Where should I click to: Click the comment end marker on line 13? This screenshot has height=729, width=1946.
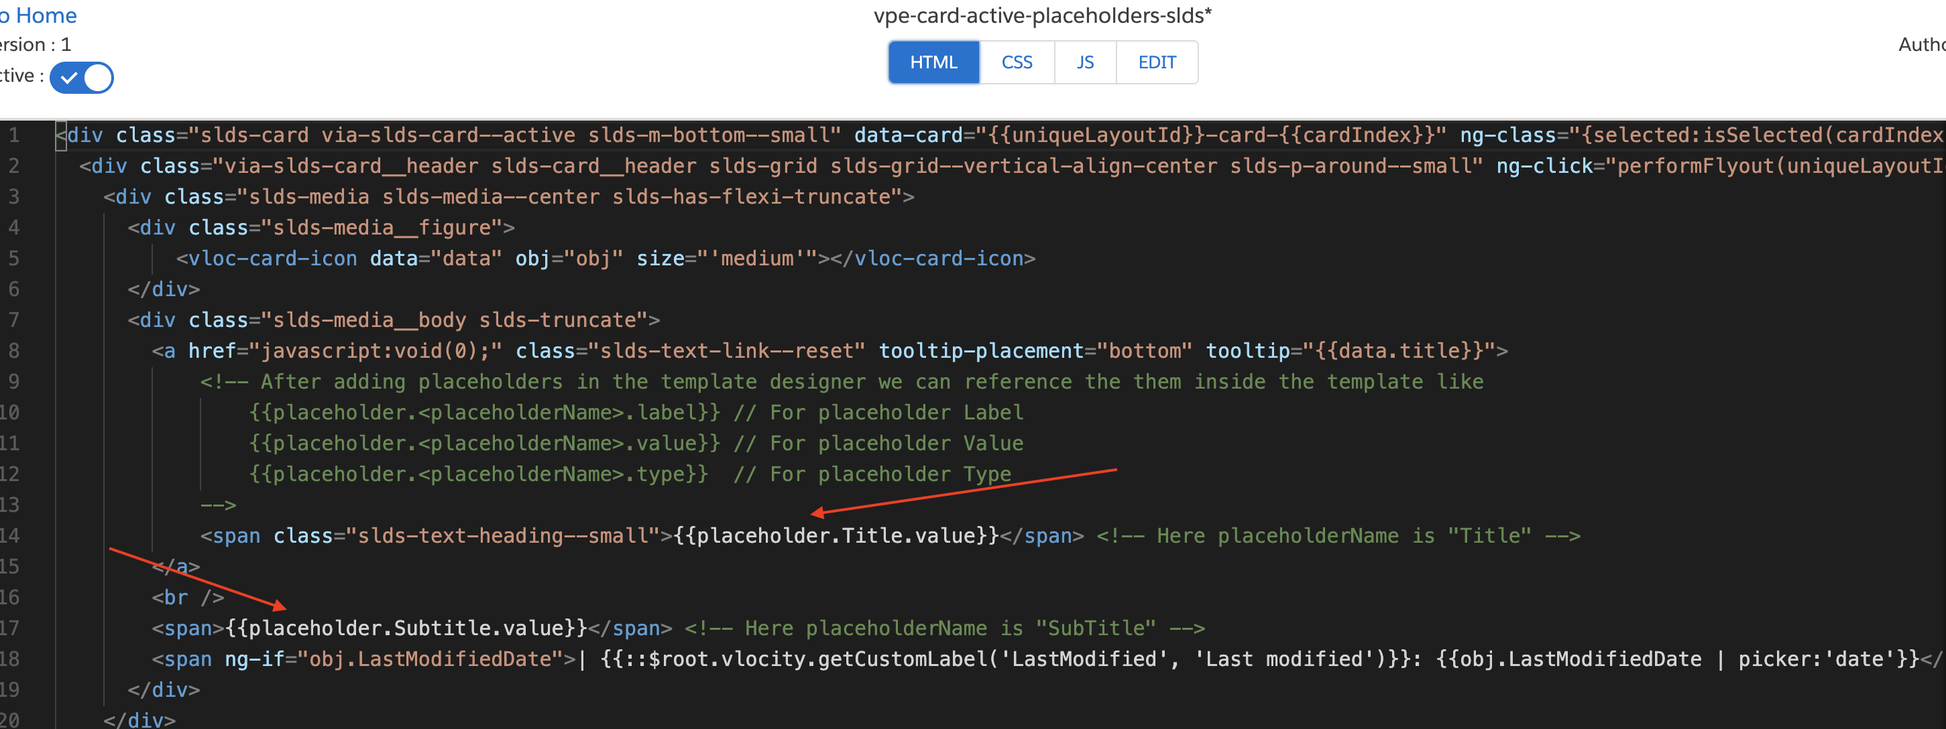219,505
